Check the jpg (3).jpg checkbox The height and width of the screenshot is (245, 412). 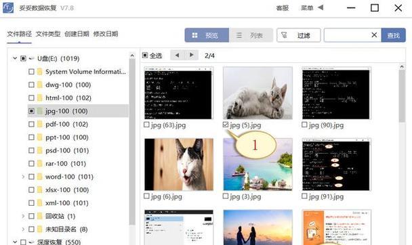[x=226, y=196]
